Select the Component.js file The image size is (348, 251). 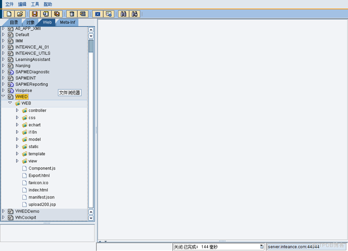click(x=41, y=168)
